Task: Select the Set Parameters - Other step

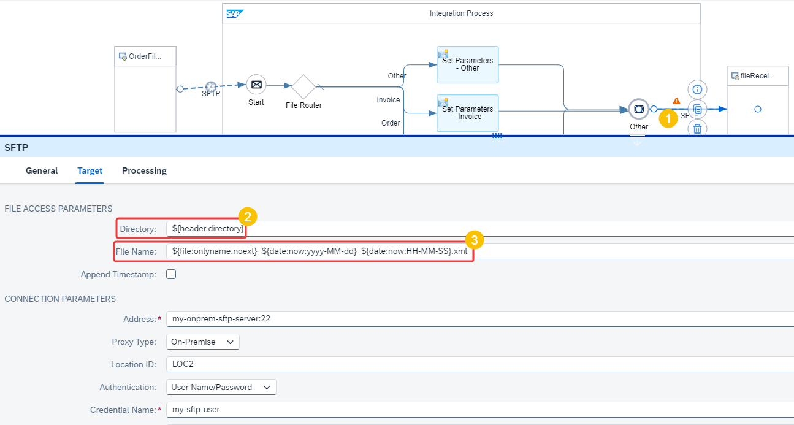Action: pos(468,64)
